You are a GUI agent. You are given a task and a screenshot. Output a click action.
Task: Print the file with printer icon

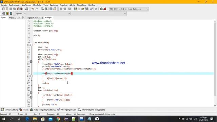(x=27, y=9)
